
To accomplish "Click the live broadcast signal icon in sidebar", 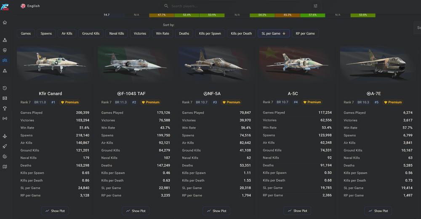I will pyautogui.click(x=5, y=118).
